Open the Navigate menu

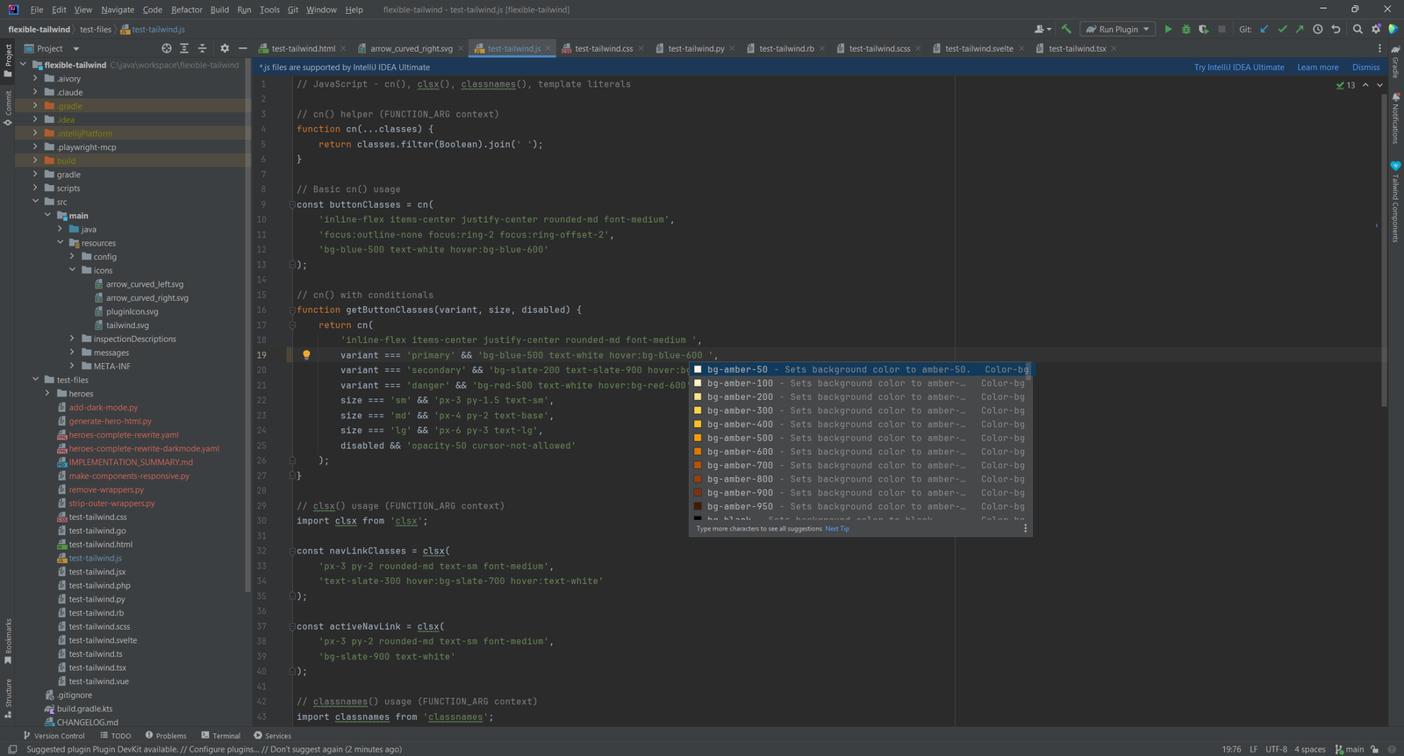(x=118, y=10)
